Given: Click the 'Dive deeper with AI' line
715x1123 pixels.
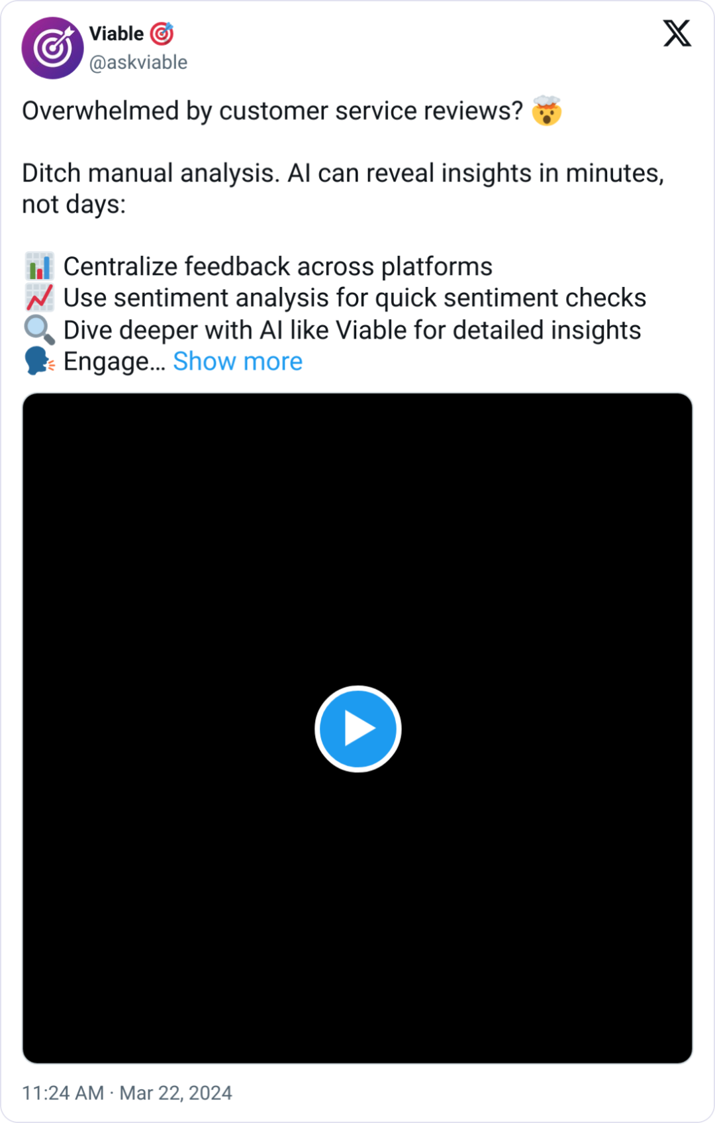Looking at the screenshot, I should pyautogui.click(x=352, y=330).
